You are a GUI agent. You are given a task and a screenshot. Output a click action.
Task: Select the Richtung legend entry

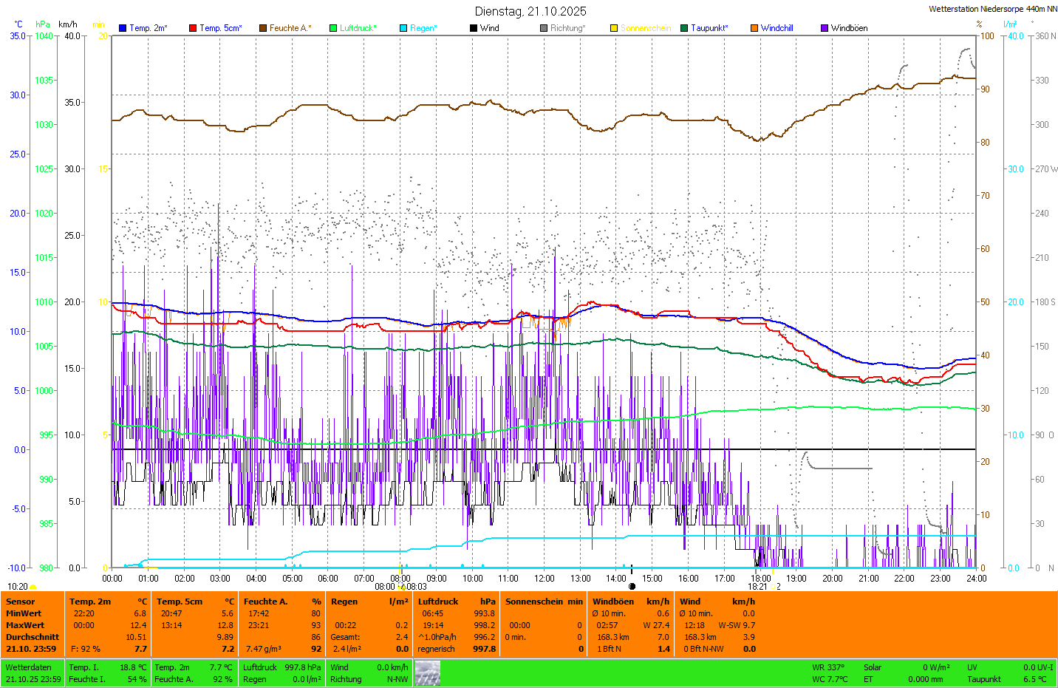tap(567, 28)
